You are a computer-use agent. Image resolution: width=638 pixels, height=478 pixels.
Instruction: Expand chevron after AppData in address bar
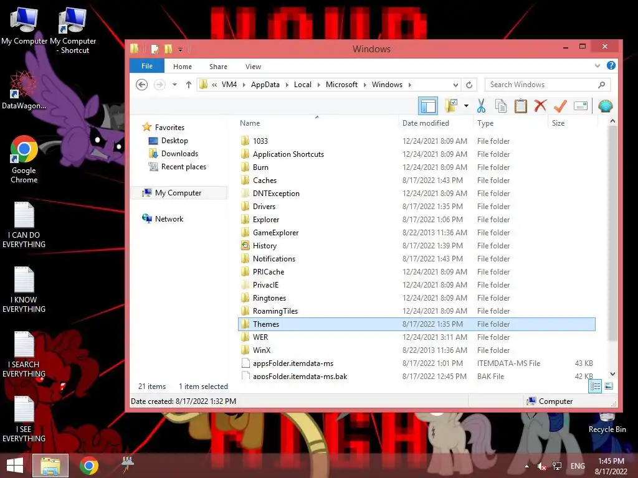pos(287,85)
